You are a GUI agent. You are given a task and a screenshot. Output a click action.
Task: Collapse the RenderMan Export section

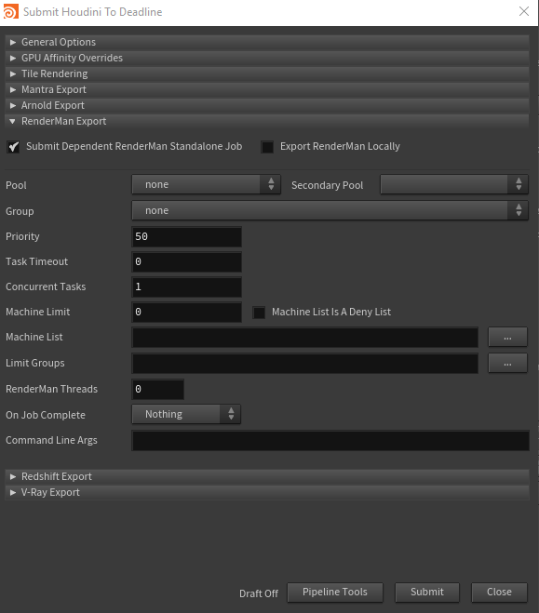[x=267, y=121]
